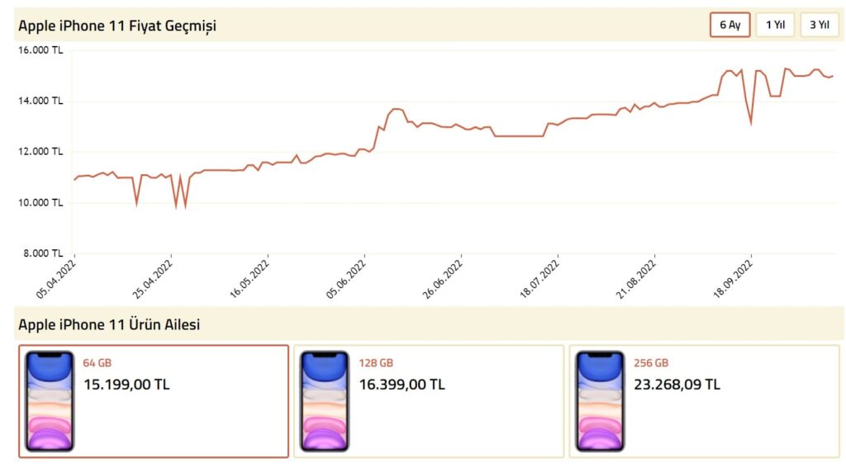This screenshot has height=472, width=846.
Task: Click the 05.06.2022 axis date label
Action: (x=346, y=279)
